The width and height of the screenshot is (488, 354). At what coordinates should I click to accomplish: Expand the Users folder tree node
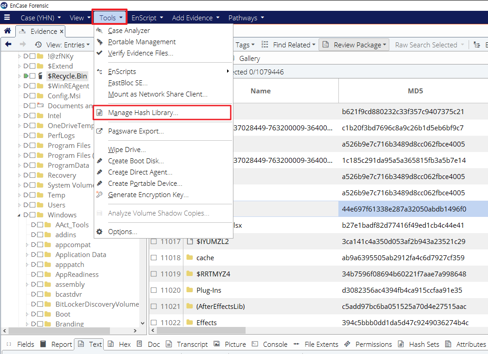point(19,205)
